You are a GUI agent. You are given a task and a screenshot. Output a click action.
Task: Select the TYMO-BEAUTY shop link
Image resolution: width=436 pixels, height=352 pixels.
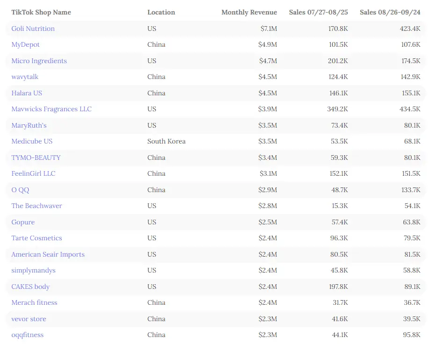pos(36,158)
